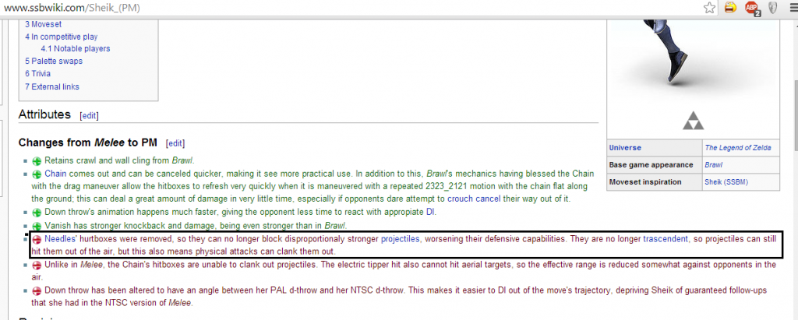Focus the address bar with ssbwiki.com URL
The height and width of the screenshot is (320, 798).
351,8
